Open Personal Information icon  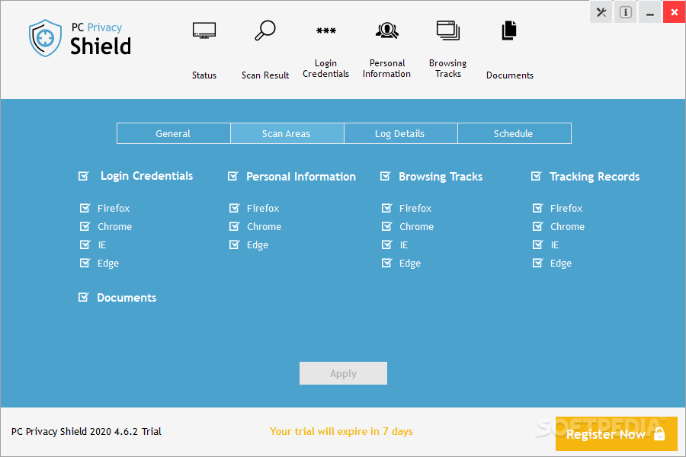point(386,30)
